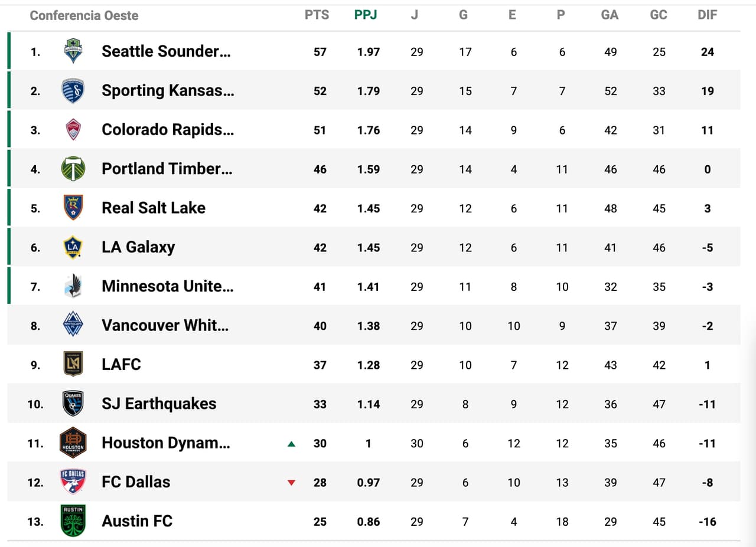Click the LAFC badge icon

[73, 364]
